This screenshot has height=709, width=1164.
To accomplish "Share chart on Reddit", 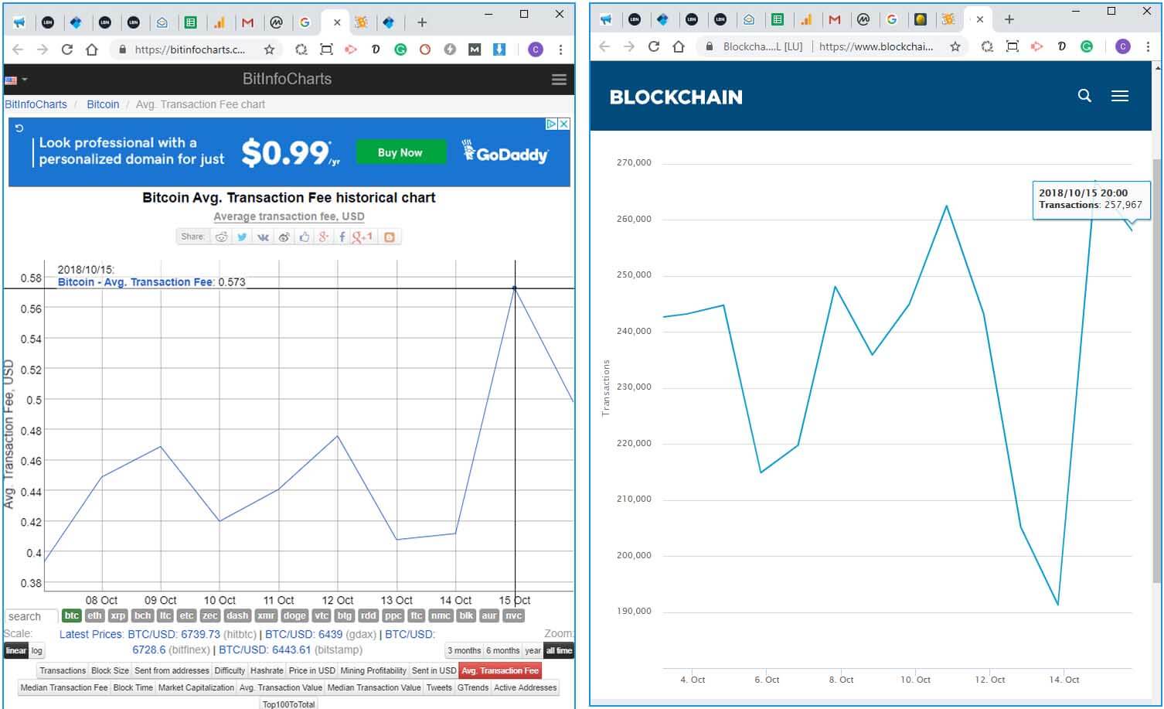I will click(x=222, y=237).
